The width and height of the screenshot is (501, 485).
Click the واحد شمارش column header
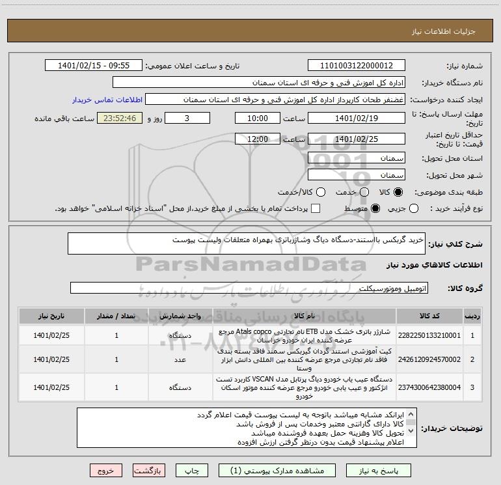[x=180, y=316]
